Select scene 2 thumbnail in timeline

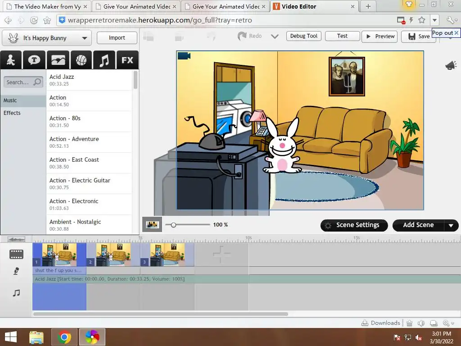tap(113, 255)
